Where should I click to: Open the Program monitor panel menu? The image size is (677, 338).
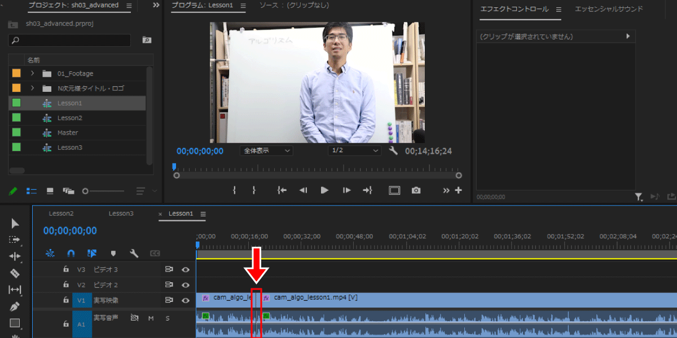243,6
